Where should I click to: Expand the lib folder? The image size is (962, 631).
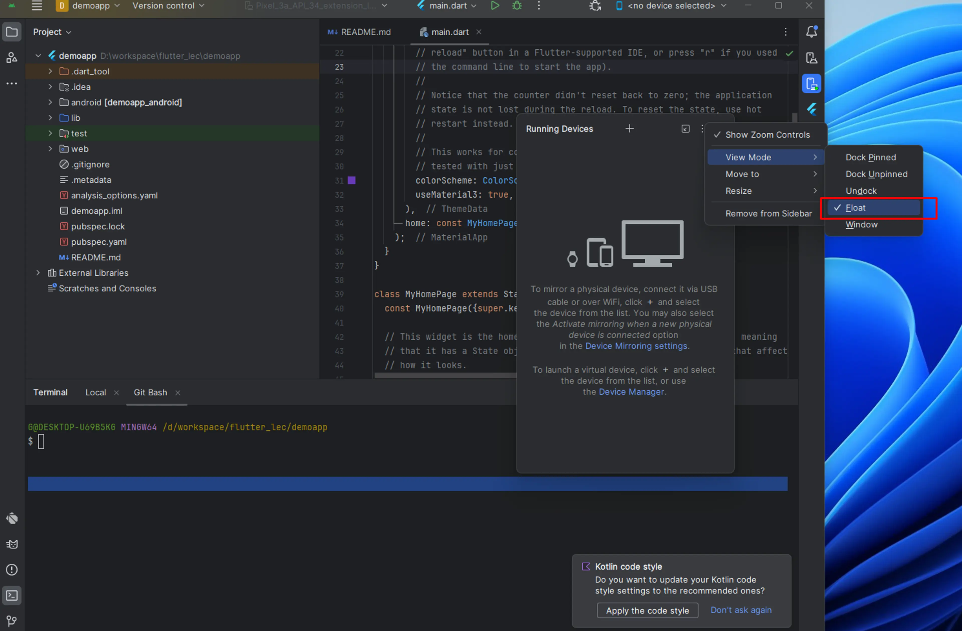pos(50,118)
